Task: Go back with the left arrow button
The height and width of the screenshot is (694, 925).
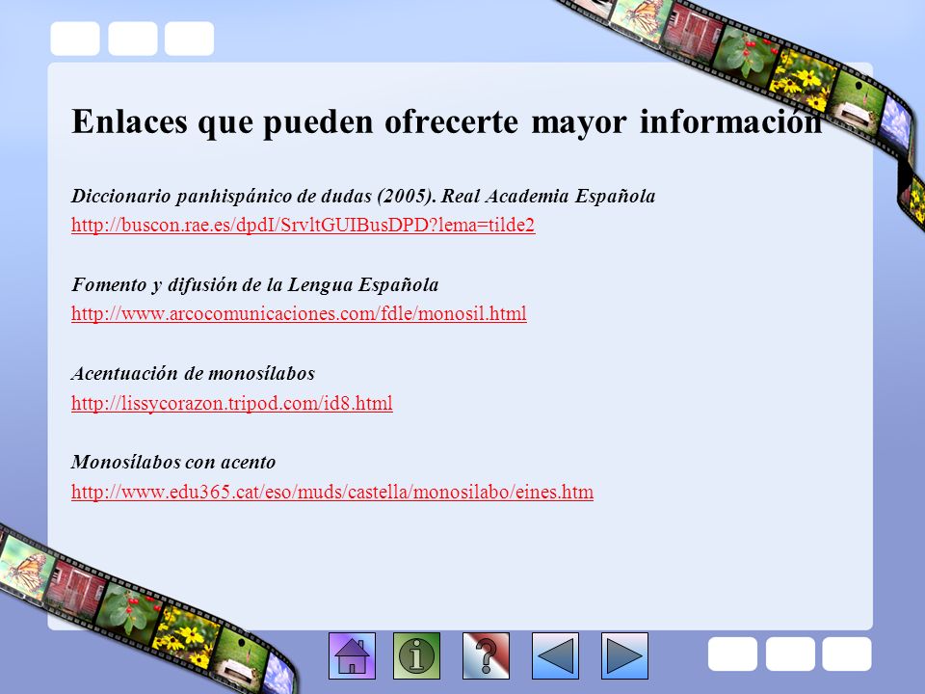Action: pyautogui.click(x=555, y=655)
